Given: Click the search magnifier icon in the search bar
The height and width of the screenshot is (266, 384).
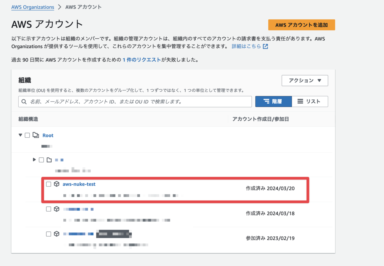Looking at the screenshot, I should tap(24, 101).
